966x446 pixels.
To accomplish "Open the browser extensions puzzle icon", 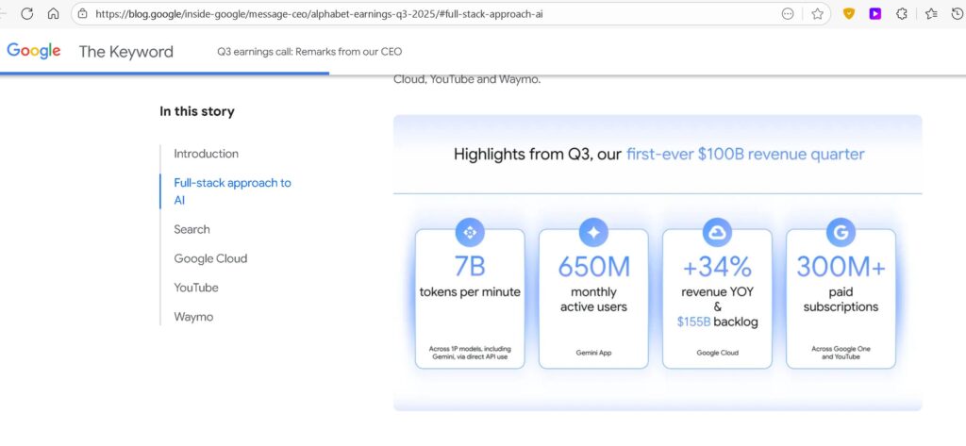I will [902, 13].
